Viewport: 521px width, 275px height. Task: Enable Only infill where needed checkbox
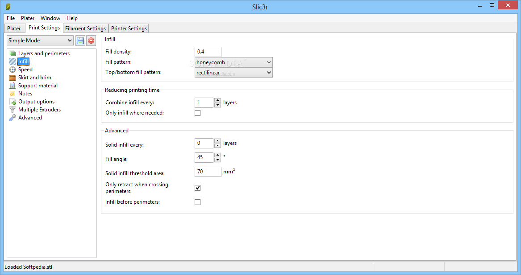coord(197,113)
